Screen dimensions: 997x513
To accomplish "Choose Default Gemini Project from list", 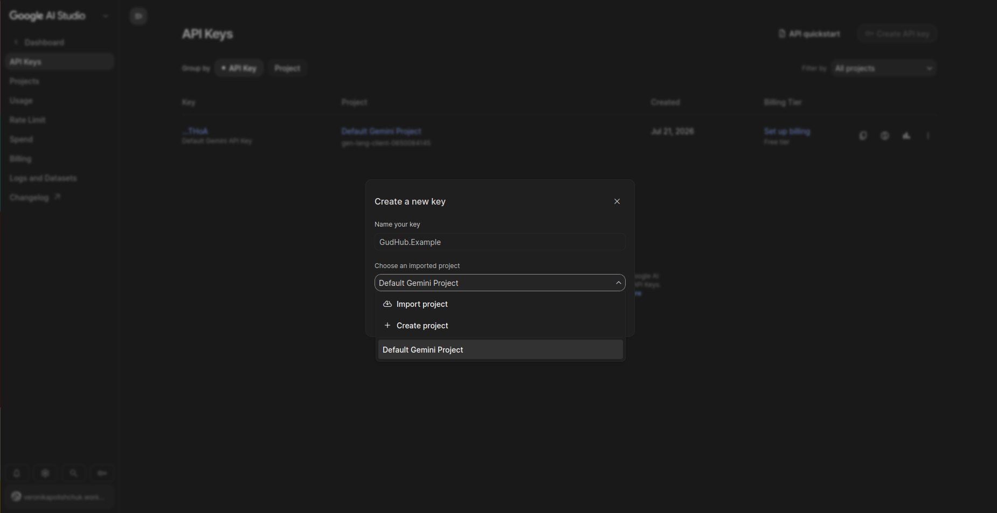I will click(500, 350).
